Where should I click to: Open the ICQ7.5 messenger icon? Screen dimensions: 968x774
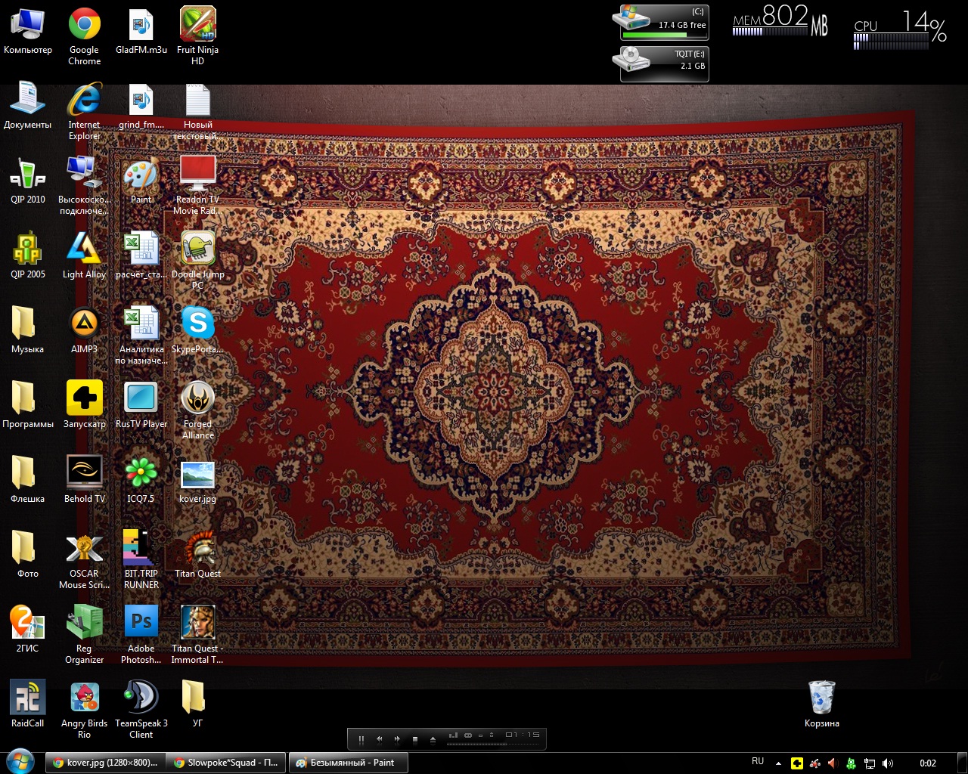(x=141, y=474)
